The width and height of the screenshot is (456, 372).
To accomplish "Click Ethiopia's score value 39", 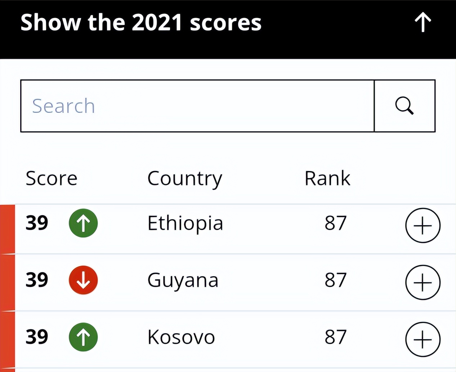I will pos(37,223).
